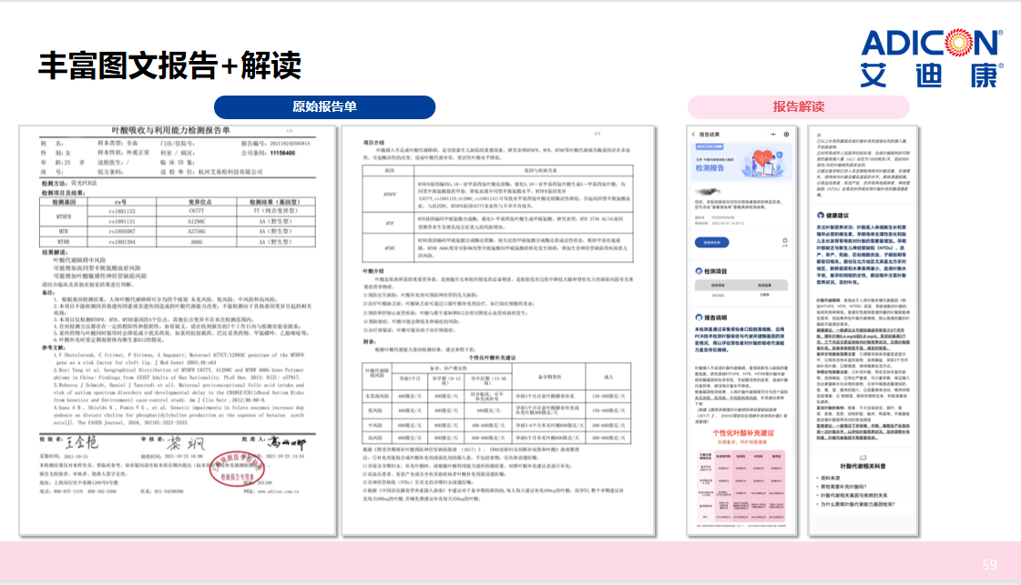Tap the back arrow beside 报告结果
Image resolution: width=1021 pixels, height=585 pixels.
click(695, 134)
